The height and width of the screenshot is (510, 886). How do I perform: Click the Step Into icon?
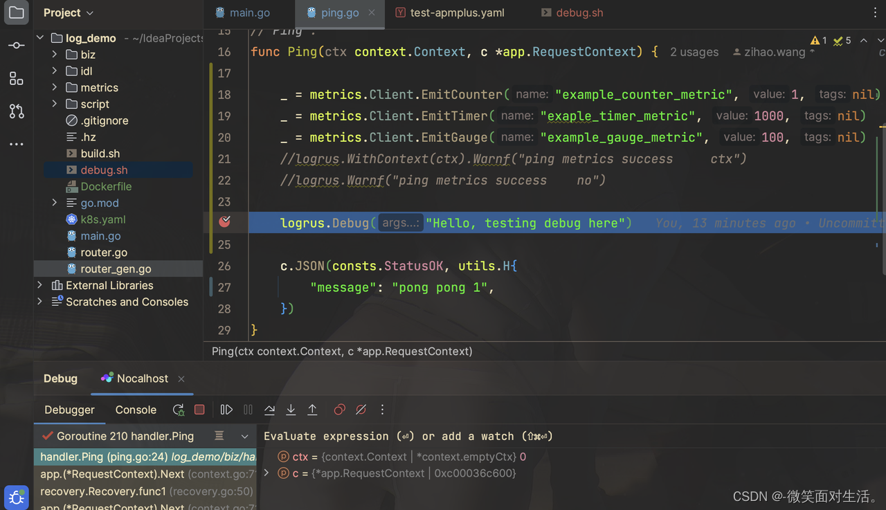[291, 410]
